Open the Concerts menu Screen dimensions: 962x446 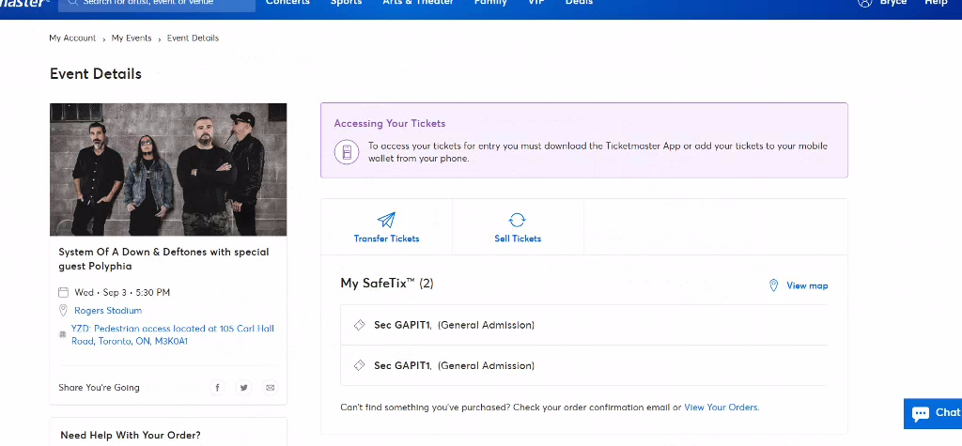click(286, 3)
